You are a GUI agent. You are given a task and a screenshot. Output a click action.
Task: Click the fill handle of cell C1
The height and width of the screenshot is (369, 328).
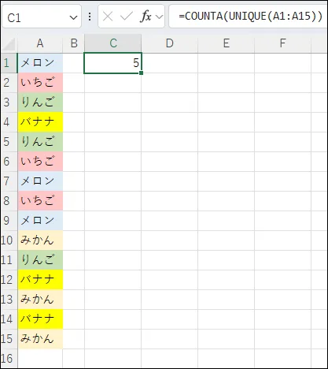pos(142,73)
